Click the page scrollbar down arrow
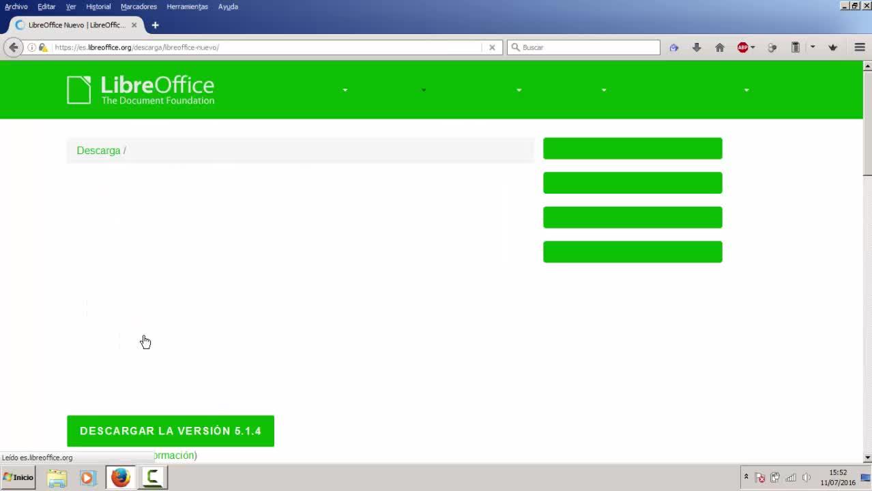This screenshot has height=491, width=872. click(x=867, y=458)
